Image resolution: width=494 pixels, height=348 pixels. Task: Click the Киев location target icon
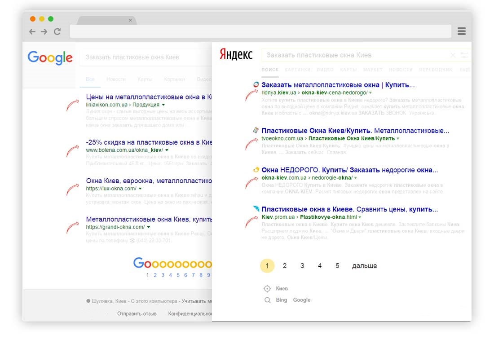(267, 289)
